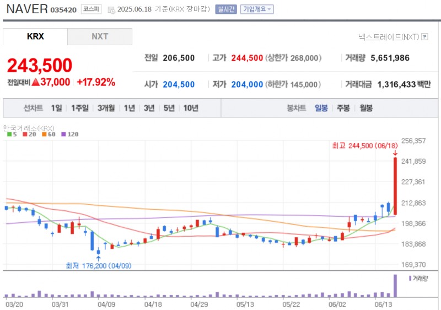This screenshot has width=441, height=310.
Task: Click the red 20-day moving average legend
Action: [30, 134]
